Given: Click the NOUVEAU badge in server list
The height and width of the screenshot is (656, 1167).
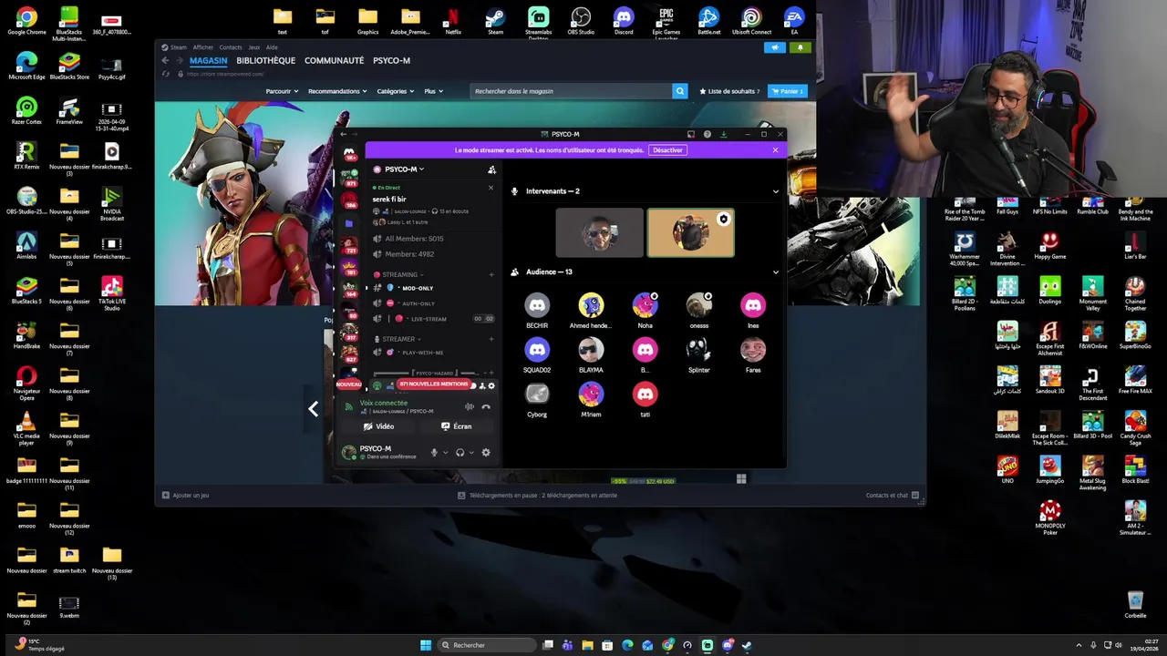Looking at the screenshot, I should (349, 384).
